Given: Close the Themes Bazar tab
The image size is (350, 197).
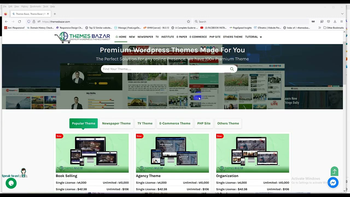Looking at the screenshot, I should point(48,14).
